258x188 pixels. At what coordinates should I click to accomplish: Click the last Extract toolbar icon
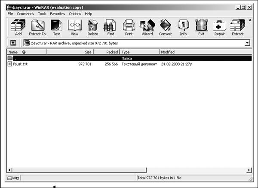click(x=238, y=28)
